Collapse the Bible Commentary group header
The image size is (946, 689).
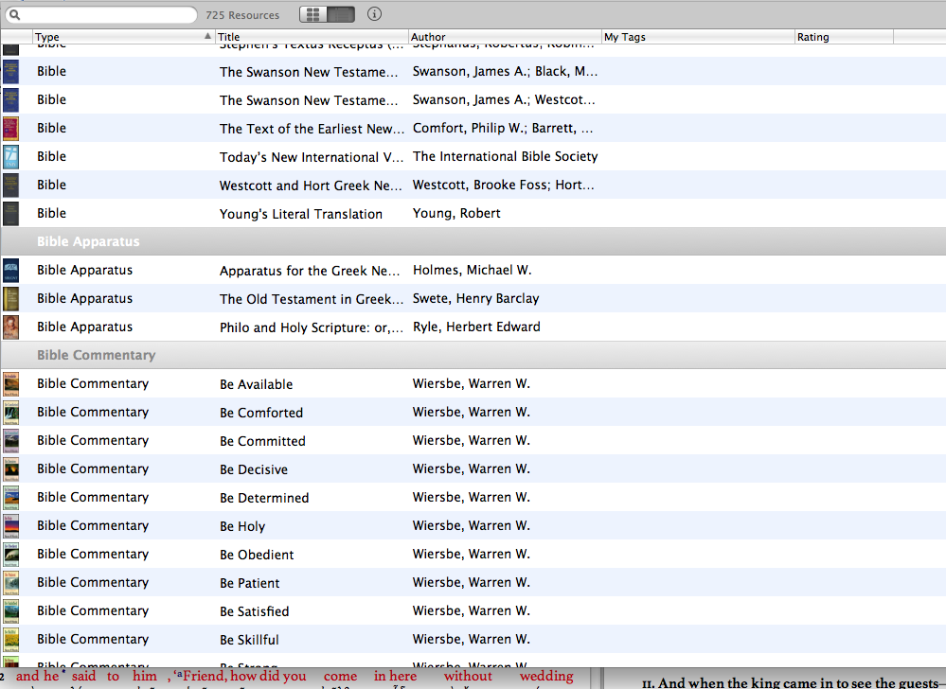click(x=473, y=355)
